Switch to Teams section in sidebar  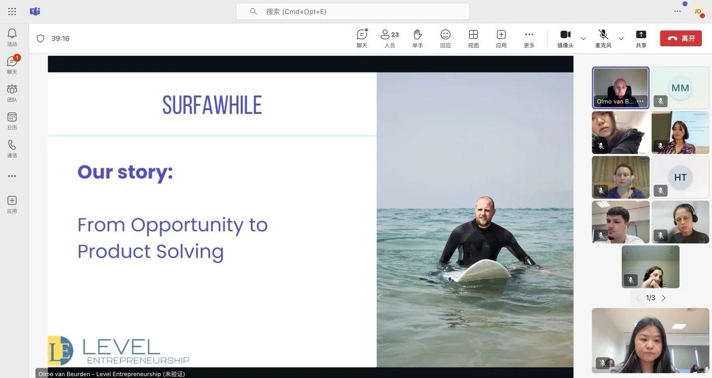tap(12, 93)
